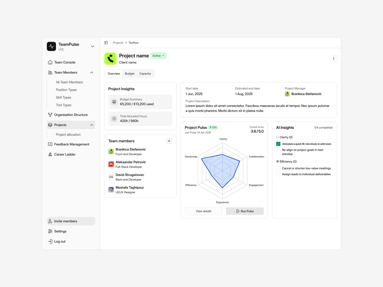Switch to the Overview tab

pos(114,73)
